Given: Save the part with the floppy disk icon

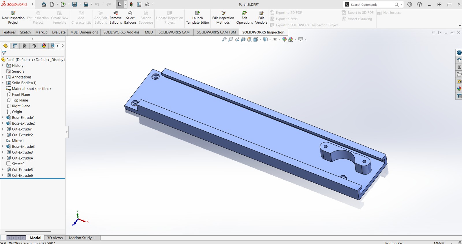Looking at the screenshot, I should pyautogui.click(x=74, y=4).
